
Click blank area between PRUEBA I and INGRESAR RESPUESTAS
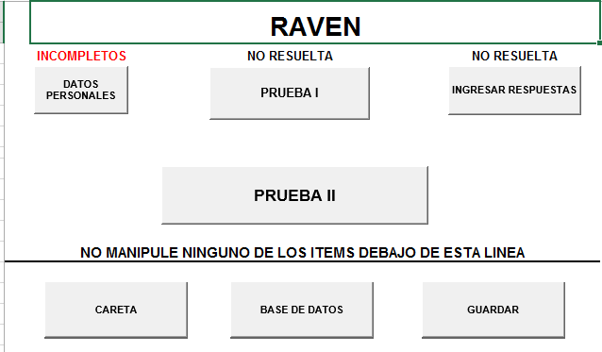(409, 92)
